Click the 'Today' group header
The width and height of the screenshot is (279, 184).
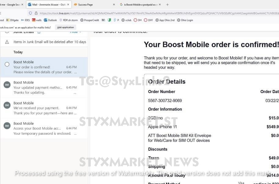click(x=18, y=52)
